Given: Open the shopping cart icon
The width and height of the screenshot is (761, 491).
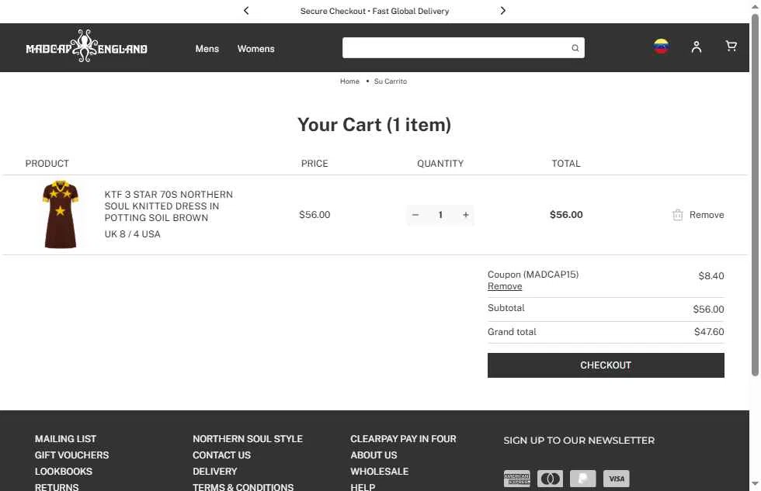Looking at the screenshot, I should click(731, 46).
